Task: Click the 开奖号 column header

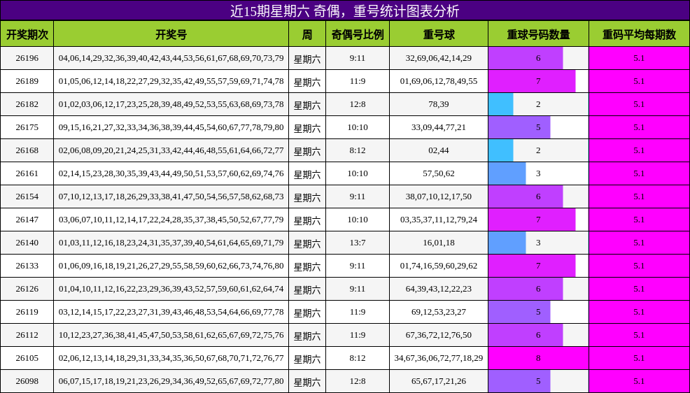Action: 171,34
